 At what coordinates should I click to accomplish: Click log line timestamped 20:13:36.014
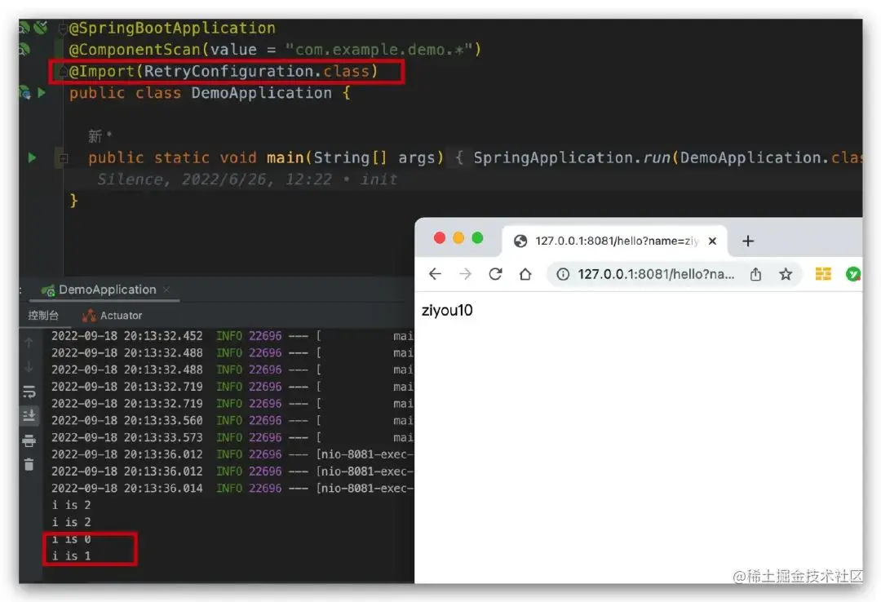tap(232, 488)
